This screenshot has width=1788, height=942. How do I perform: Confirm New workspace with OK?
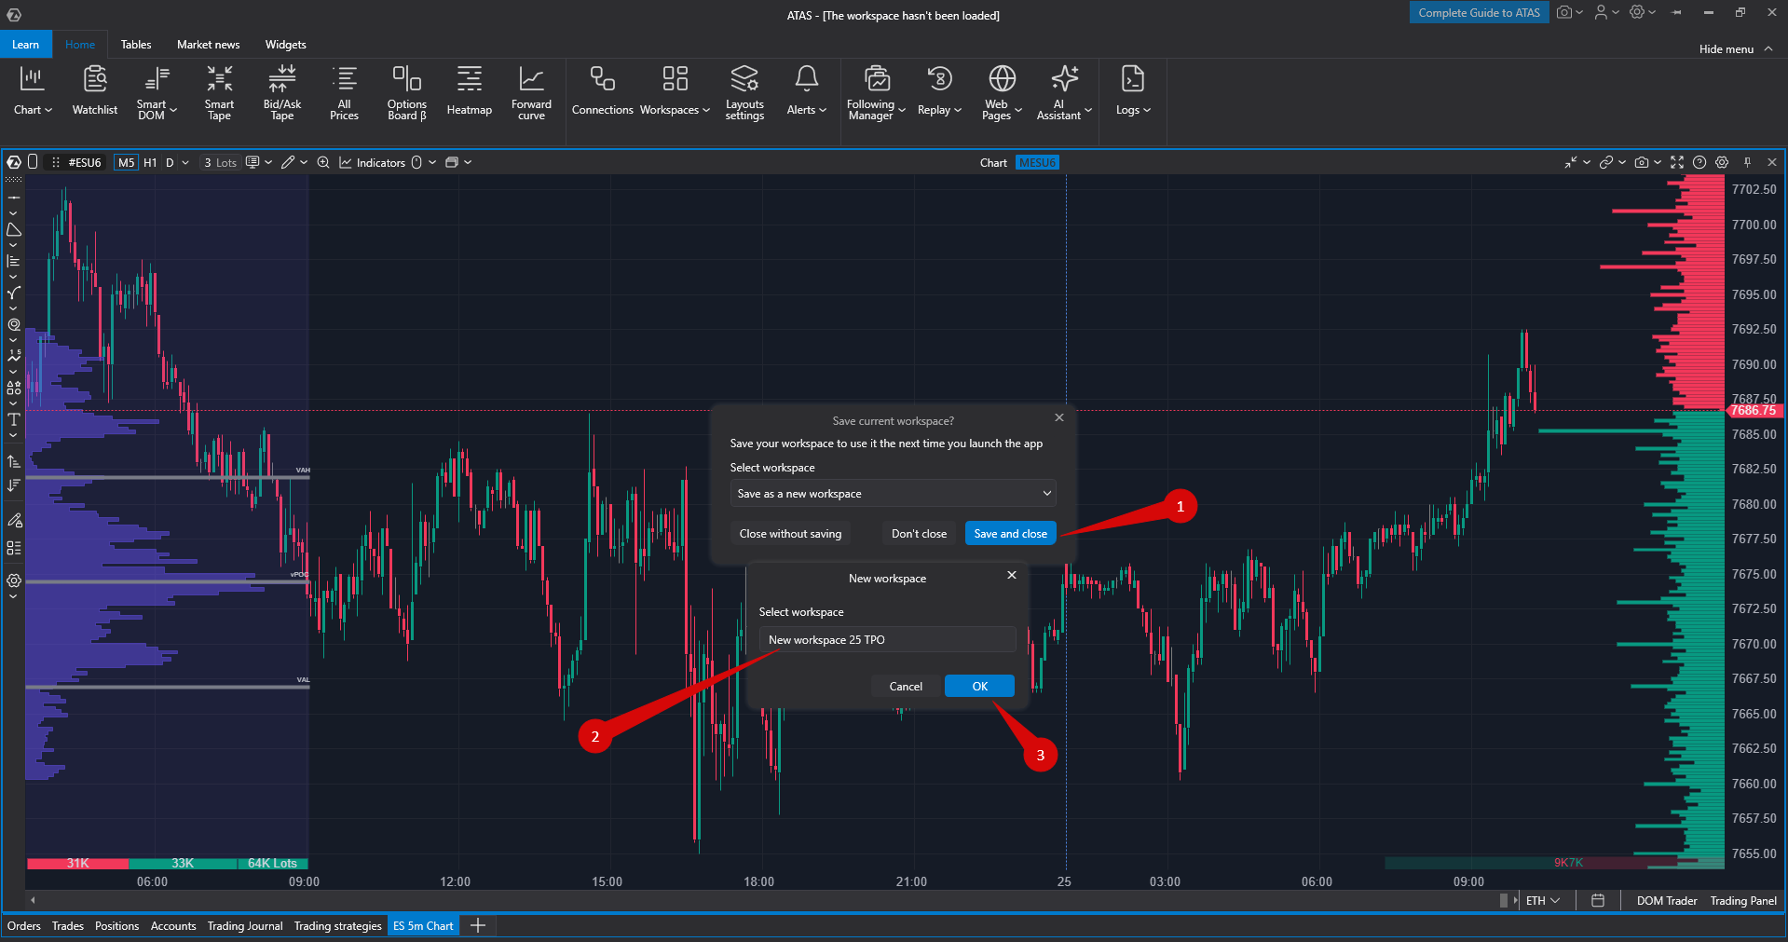pos(979,687)
